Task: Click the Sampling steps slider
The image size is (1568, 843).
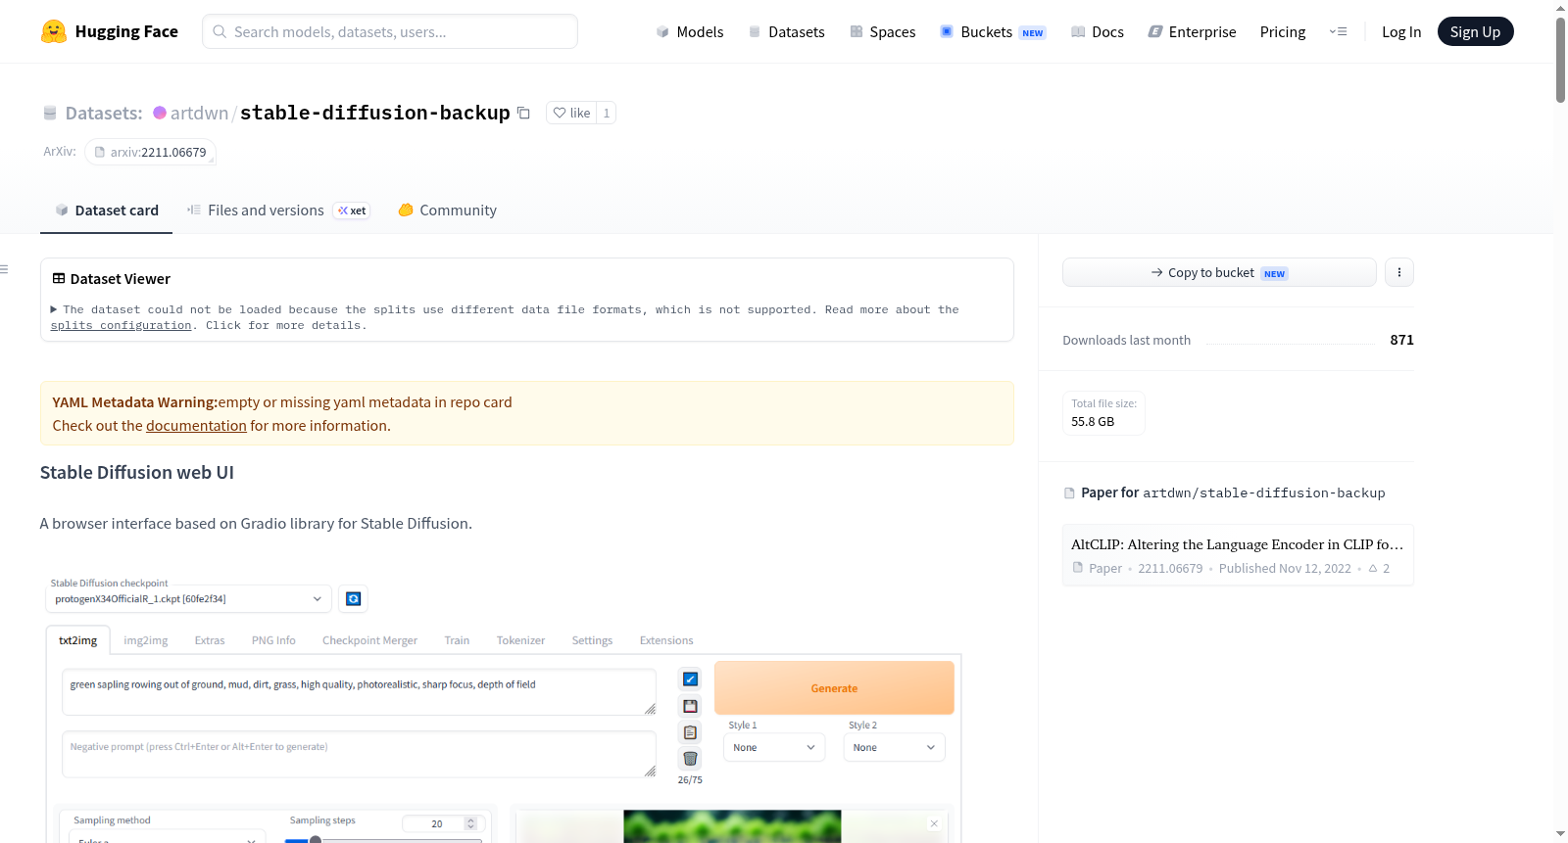Action: coord(383,839)
